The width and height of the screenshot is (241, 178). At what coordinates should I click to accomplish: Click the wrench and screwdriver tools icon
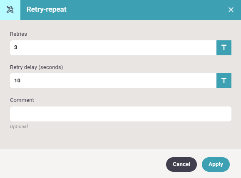[10, 10]
